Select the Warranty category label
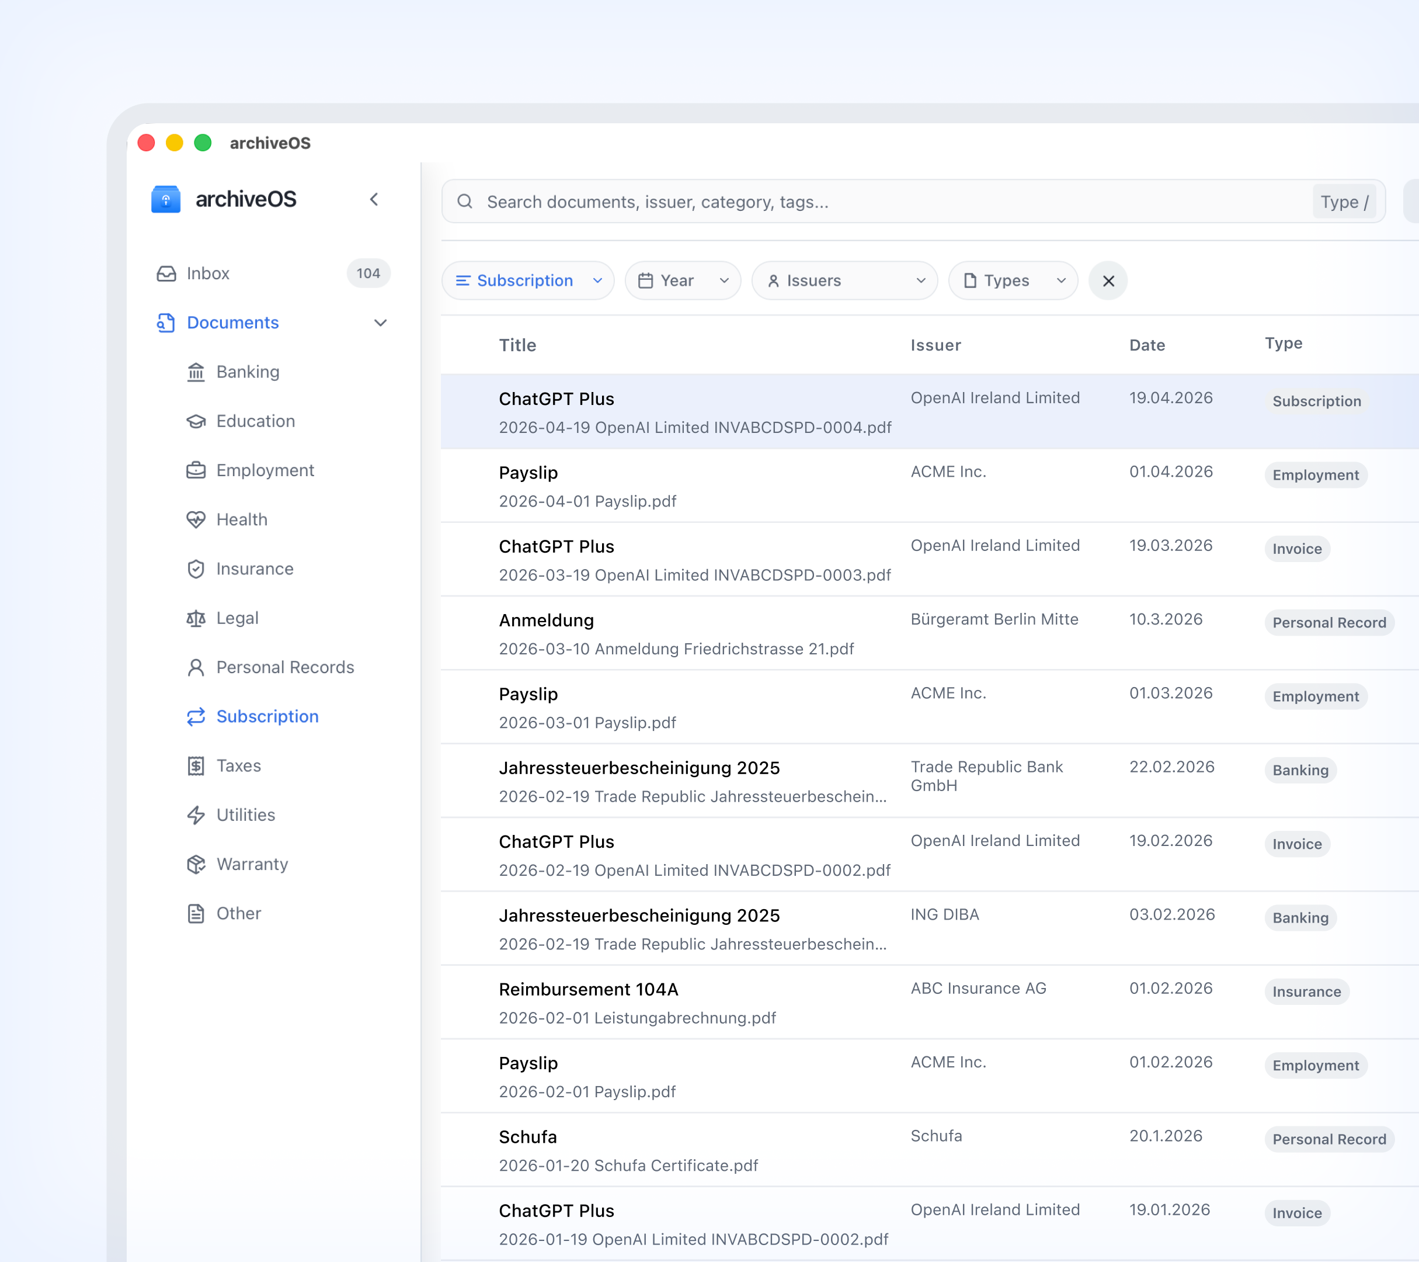The height and width of the screenshot is (1262, 1419). 252,864
